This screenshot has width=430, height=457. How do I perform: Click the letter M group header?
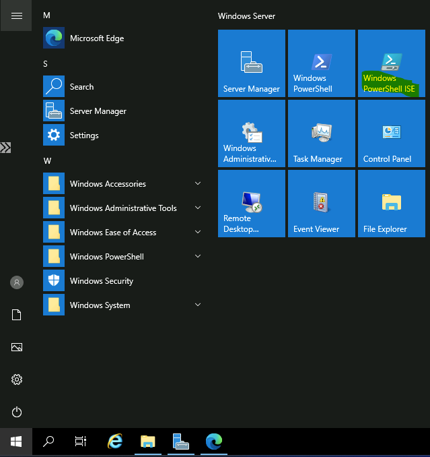(x=46, y=15)
